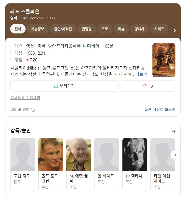
Task: Click the right chevron after 시리즈 tab
Action: click(175, 30)
